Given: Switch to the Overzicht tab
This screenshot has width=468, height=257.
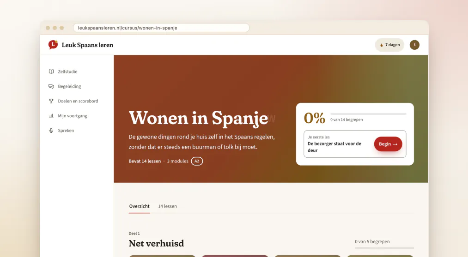Looking at the screenshot, I should click(140, 206).
